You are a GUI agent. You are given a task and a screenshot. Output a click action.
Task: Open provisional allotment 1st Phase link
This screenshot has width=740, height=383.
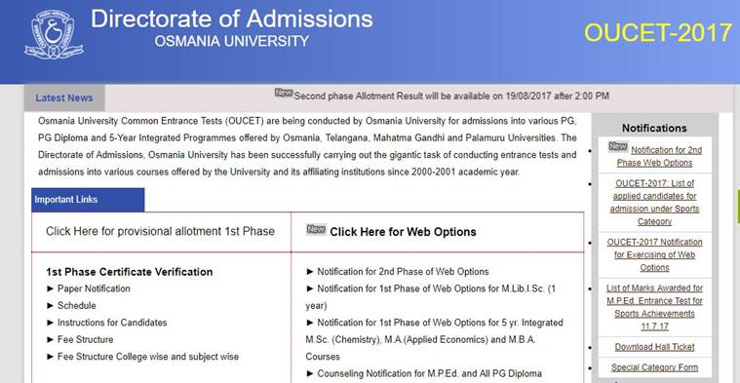click(x=160, y=231)
